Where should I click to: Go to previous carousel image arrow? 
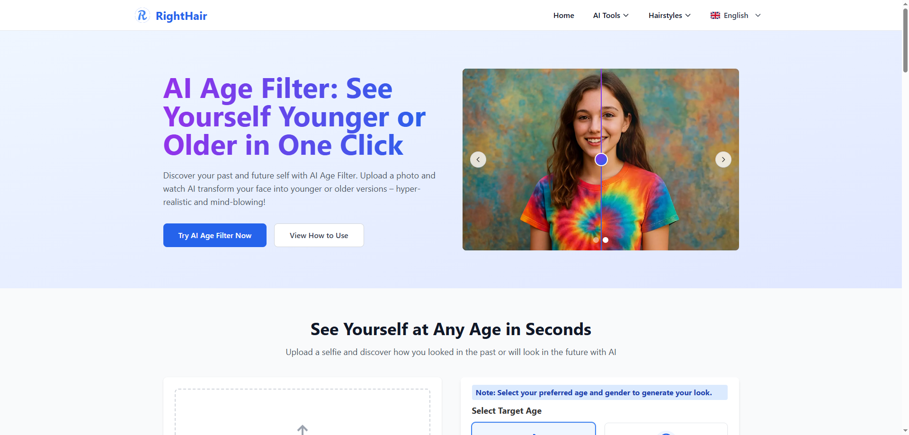click(x=478, y=160)
